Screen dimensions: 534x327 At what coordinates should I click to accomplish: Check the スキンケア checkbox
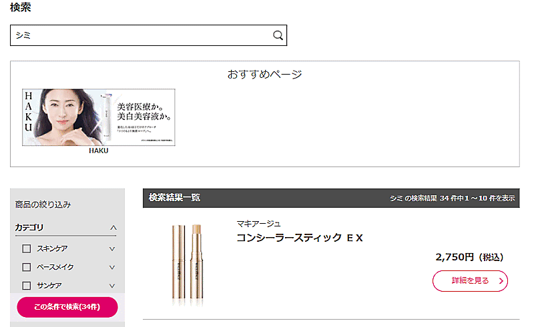pos(27,248)
